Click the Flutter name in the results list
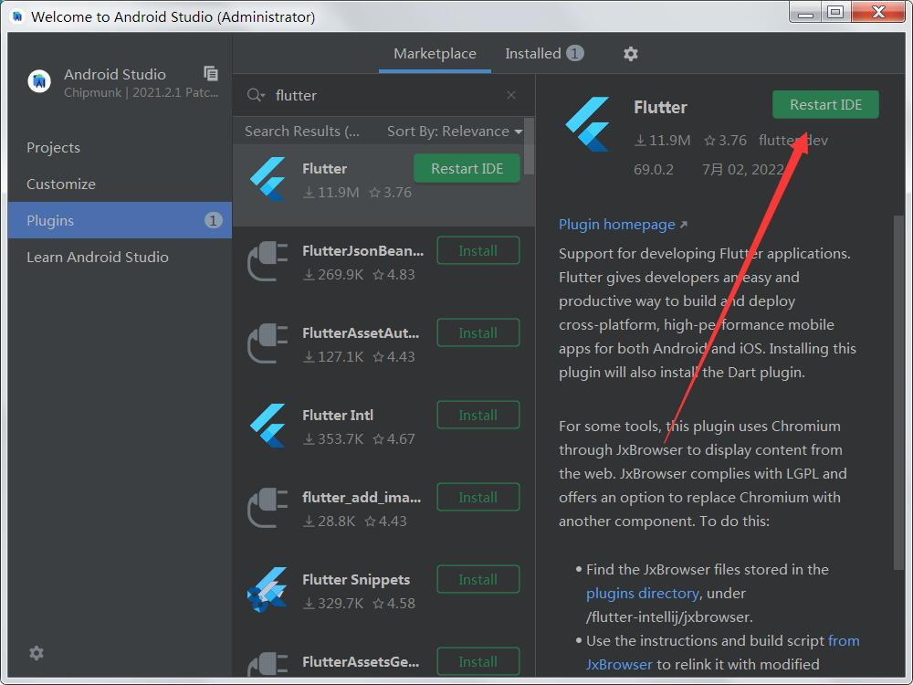The width and height of the screenshot is (913, 685). [324, 168]
